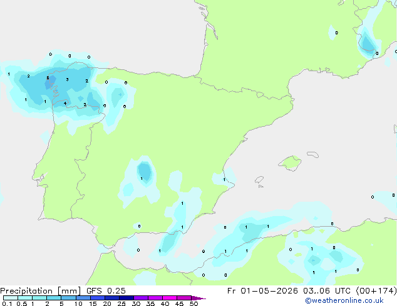This screenshot has width=397, height=306.
Task: Pick legend swatch between 5 and 10
Action: point(68,298)
